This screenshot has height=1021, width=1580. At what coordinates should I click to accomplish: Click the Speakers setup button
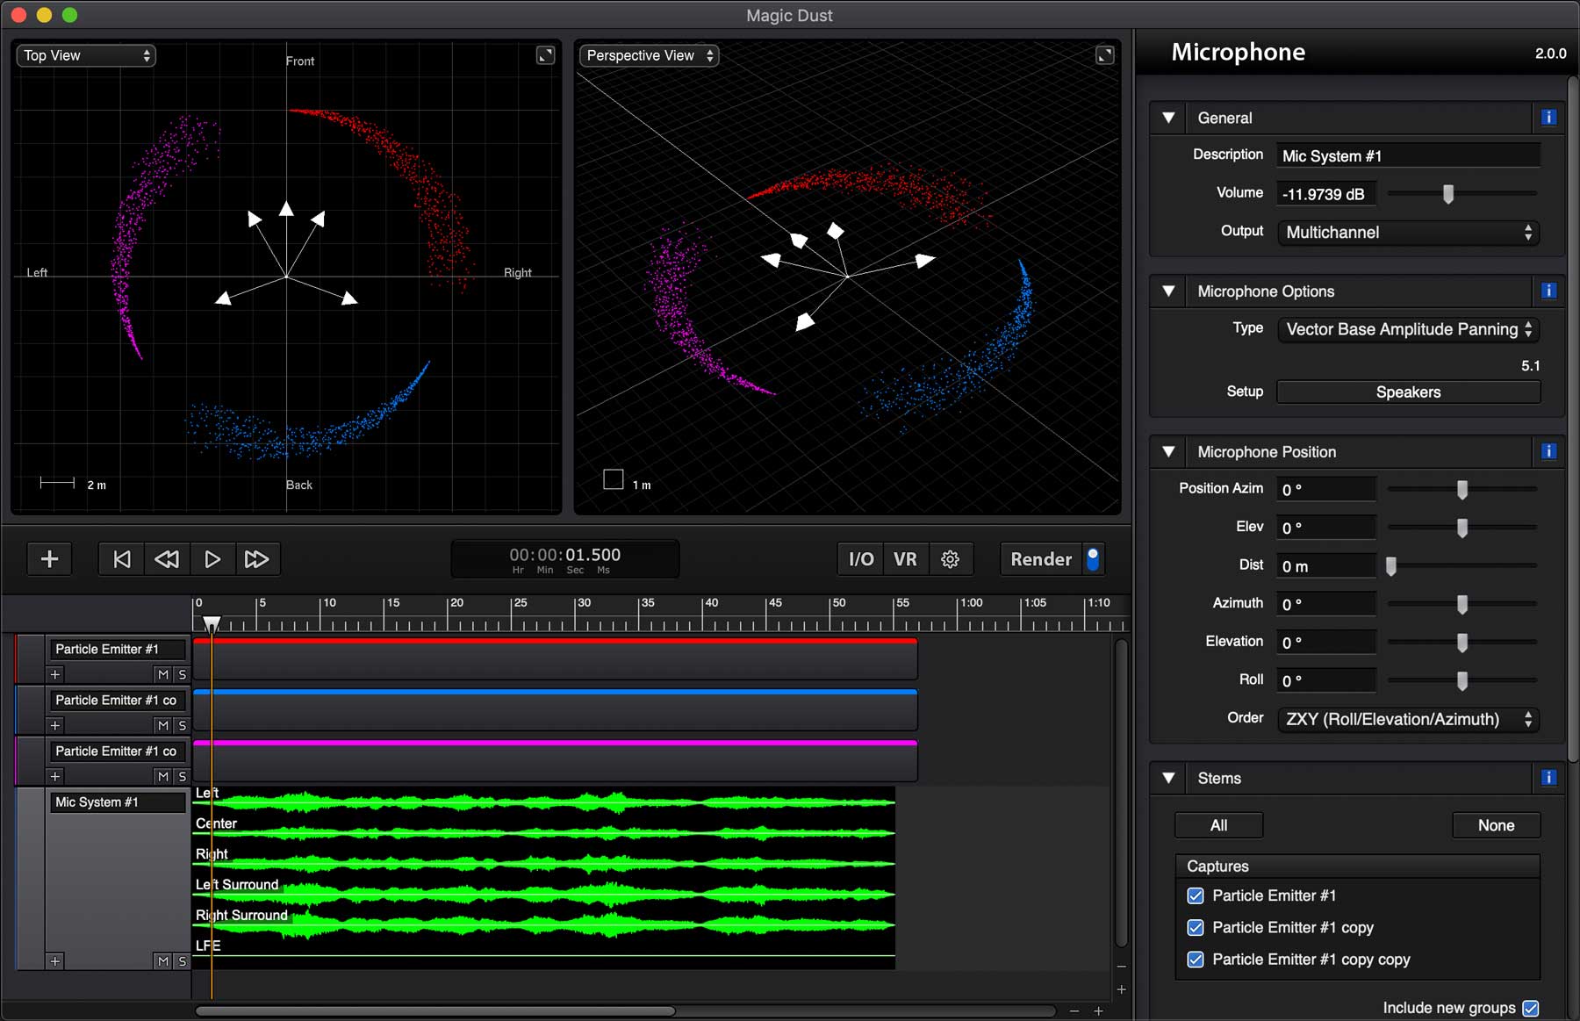[x=1408, y=392]
